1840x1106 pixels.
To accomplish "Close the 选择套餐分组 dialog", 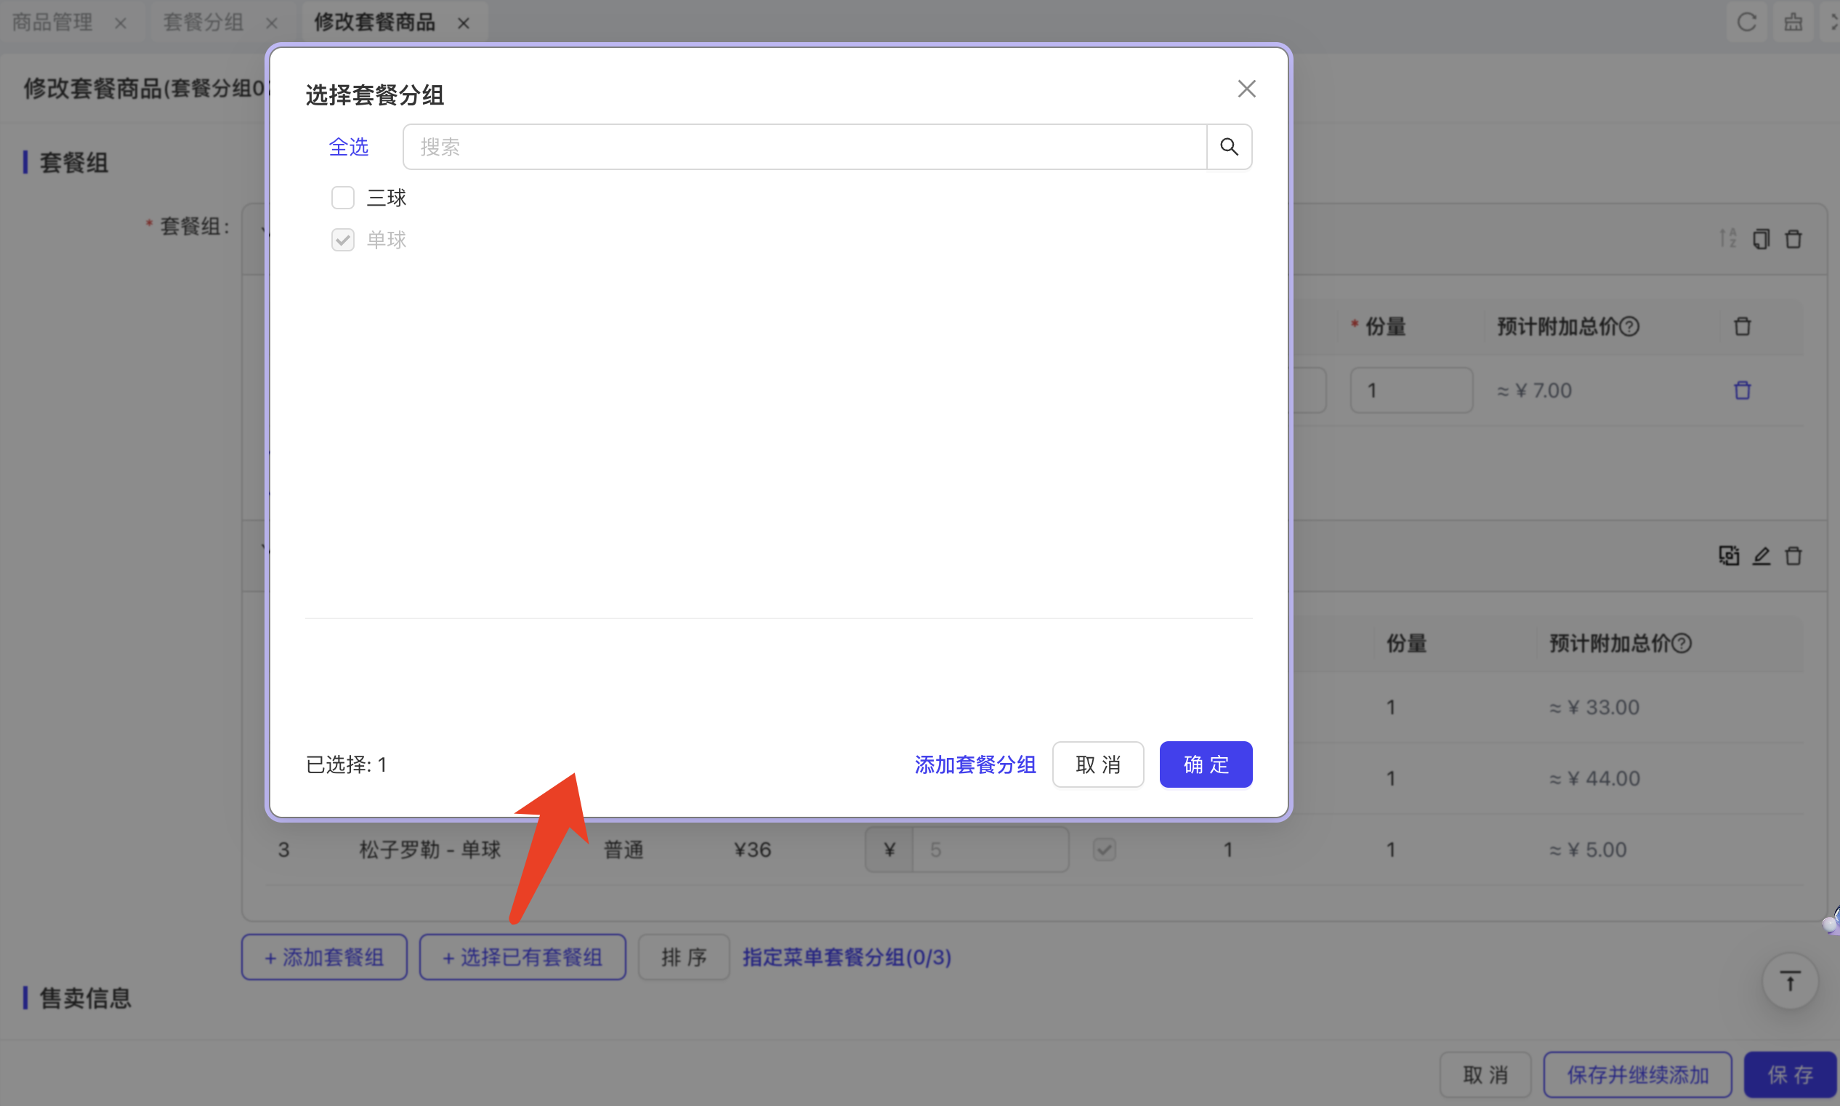I will 1246,89.
